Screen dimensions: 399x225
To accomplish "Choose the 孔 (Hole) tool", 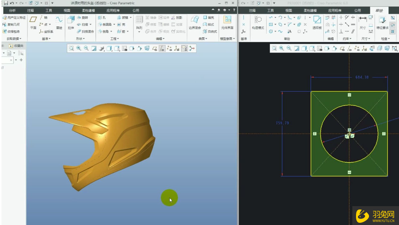I will [x=100, y=18].
